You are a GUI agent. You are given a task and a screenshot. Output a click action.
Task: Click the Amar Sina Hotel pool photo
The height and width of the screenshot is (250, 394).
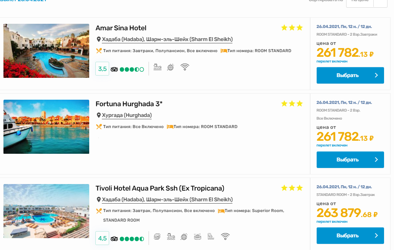click(x=46, y=51)
